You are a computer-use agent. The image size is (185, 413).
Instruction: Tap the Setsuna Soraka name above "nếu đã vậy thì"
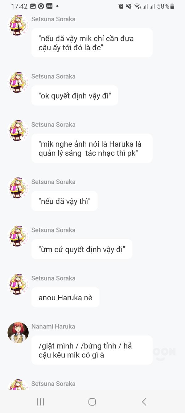coord(53,182)
